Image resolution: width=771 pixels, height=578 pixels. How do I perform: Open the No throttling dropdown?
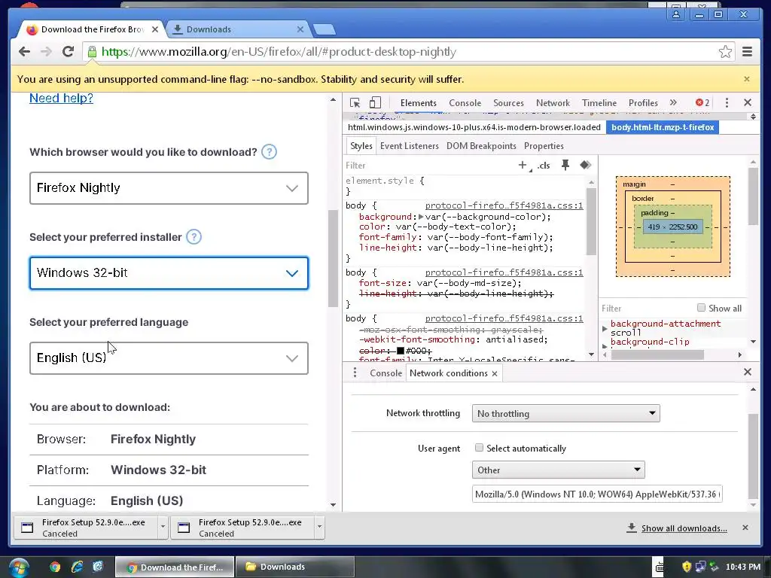(565, 413)
